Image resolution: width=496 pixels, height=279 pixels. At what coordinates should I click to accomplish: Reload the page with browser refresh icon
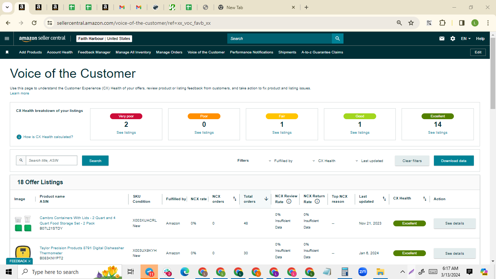coord(34,23)
